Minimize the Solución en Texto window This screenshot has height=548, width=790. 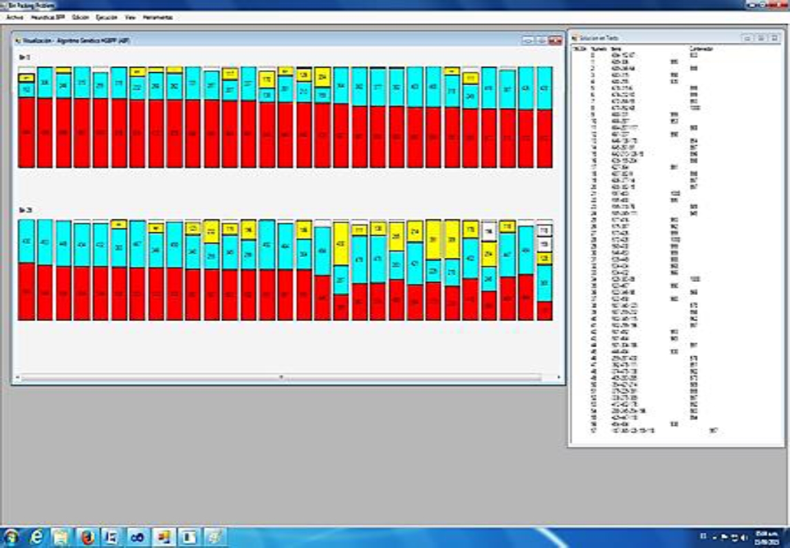point(747,38)
